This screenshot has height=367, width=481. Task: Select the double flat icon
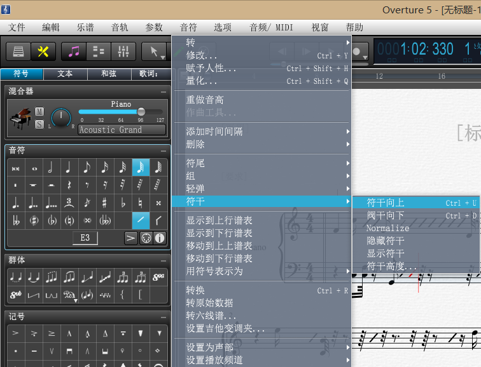[x=17, y=221]
